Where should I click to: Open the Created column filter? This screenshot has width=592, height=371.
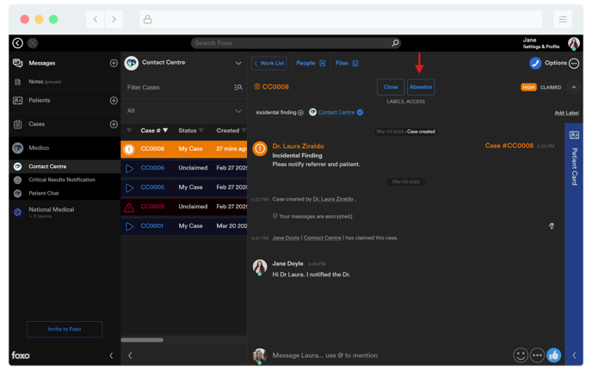coord(244,130)
